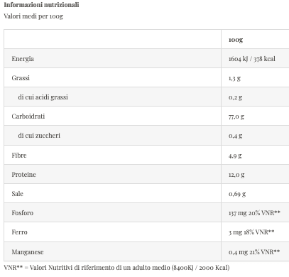Screen dimensions: 289x277
Task: Select the Valori medi per 100g subtitle
Action: 33,16
